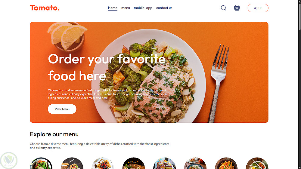Select the rice bowl with tomato category

coord(195,163)
